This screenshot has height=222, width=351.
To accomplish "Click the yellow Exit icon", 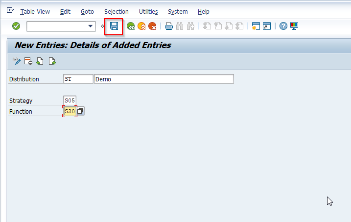I will (141, 26).
